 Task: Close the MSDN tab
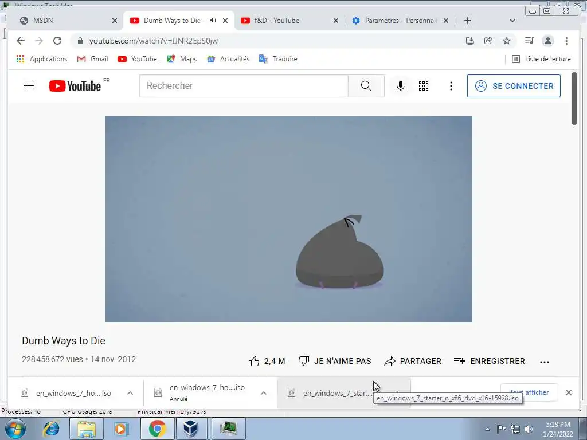(x=115, y=21)
